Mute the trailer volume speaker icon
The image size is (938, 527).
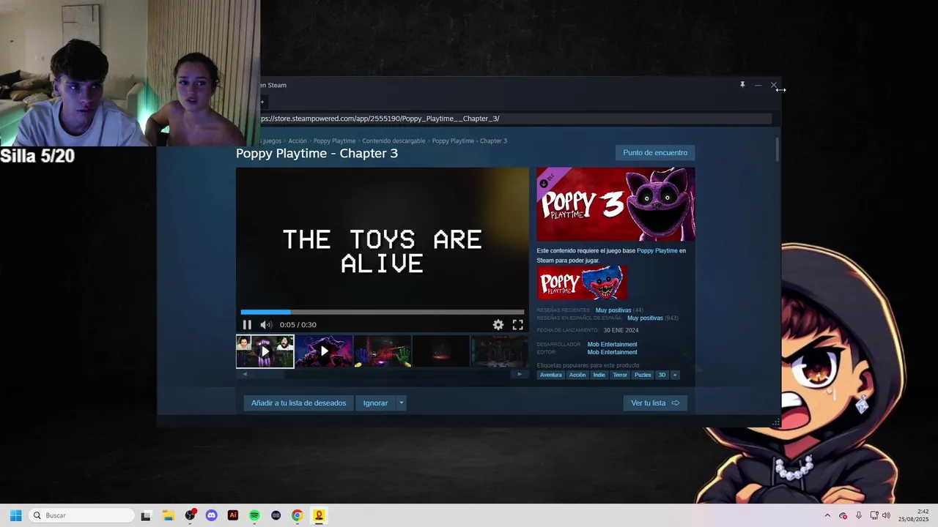[x=266, y=325]
